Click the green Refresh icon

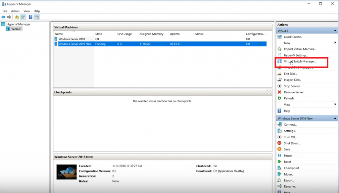(x=279, y=98)
